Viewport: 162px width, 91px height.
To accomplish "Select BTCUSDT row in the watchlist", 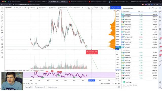I will 140,55.
